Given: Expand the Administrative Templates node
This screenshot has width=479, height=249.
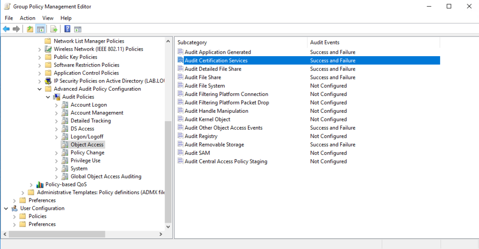Looking at the screenshot, I should 22,192.
